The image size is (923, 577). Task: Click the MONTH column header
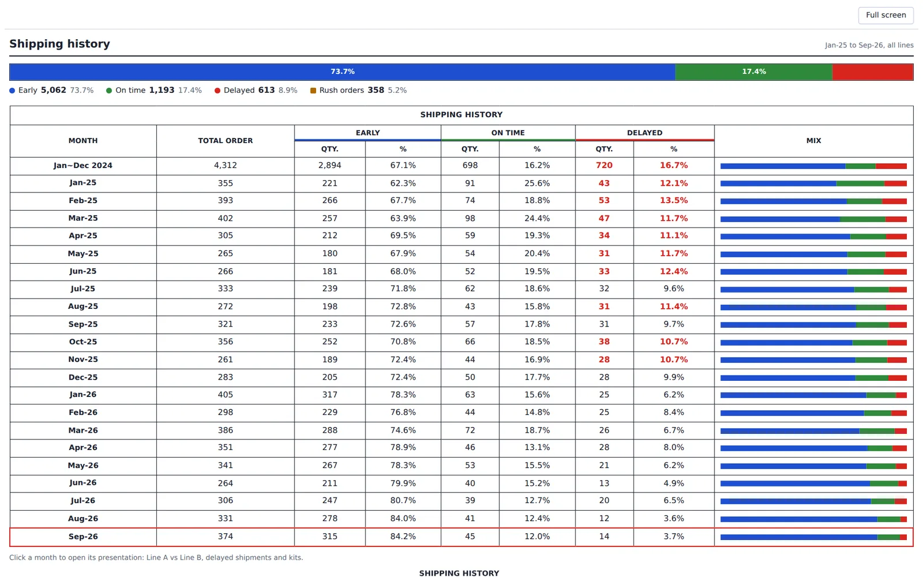(83, 141)
